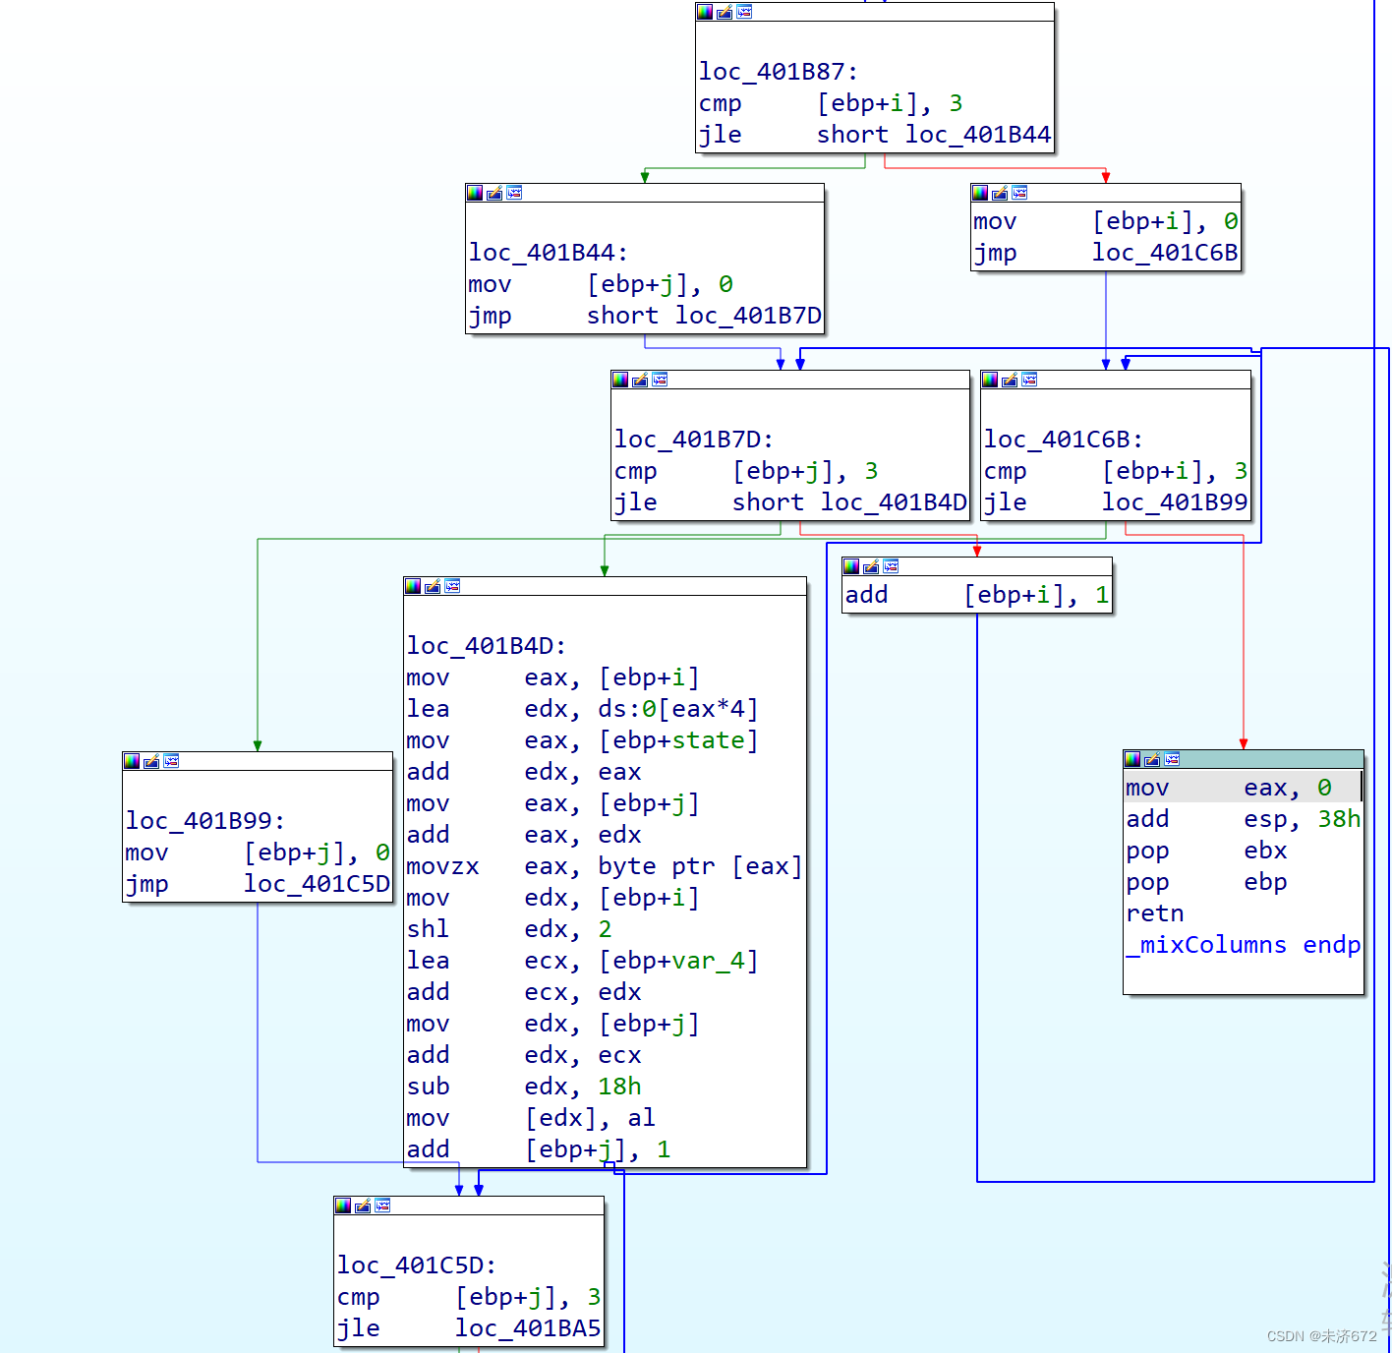Click 'mov eax, [ebp+state]' line
The height and width of the screenshot is (1353, 1392).
click(582, 740)
